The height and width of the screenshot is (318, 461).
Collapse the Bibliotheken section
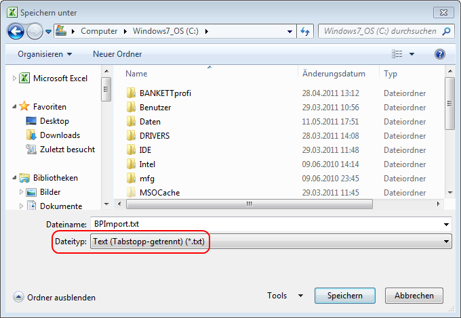[14, 178]
